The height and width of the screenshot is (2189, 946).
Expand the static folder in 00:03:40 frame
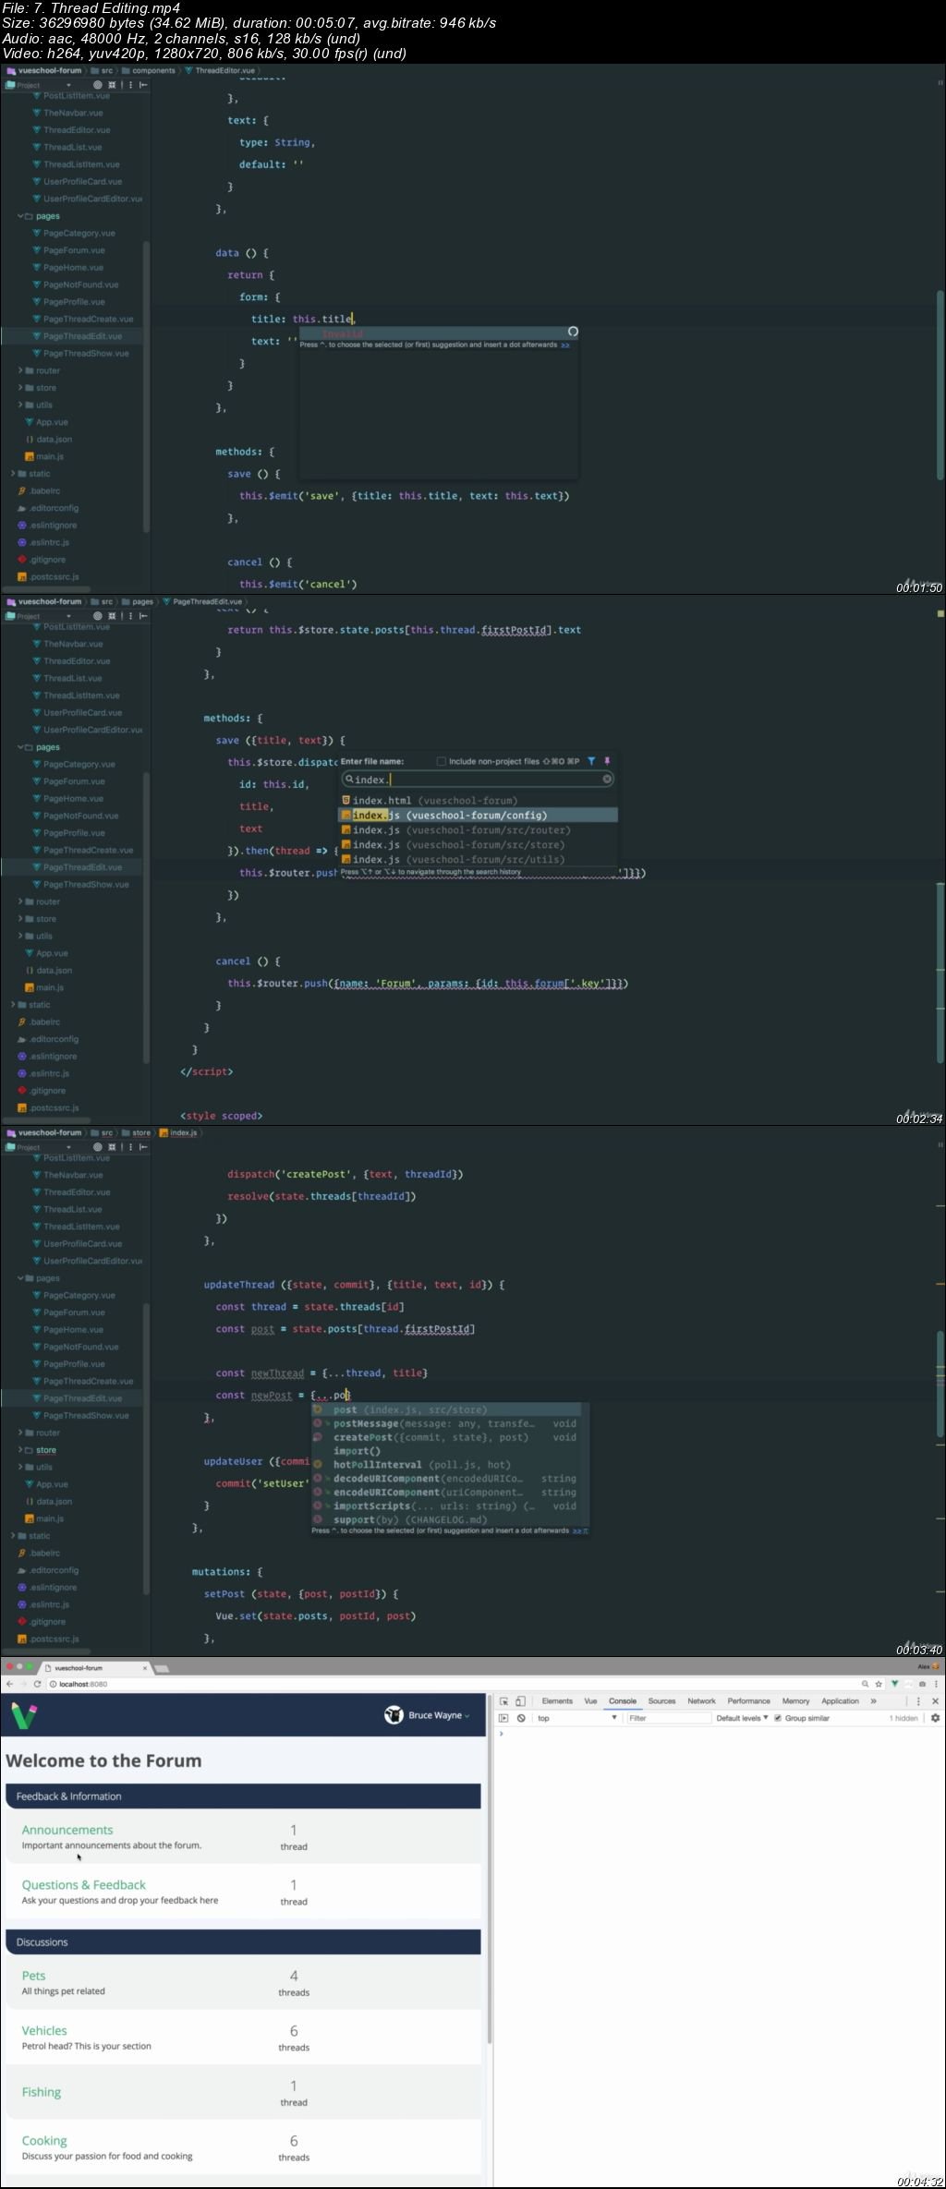tap(13, 1536)
